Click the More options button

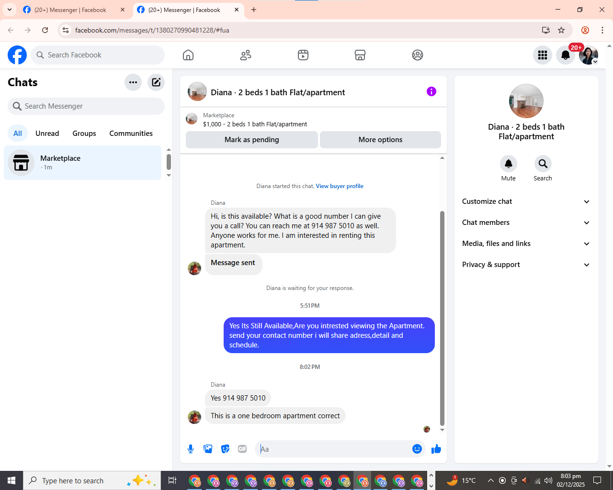[380, 140]
